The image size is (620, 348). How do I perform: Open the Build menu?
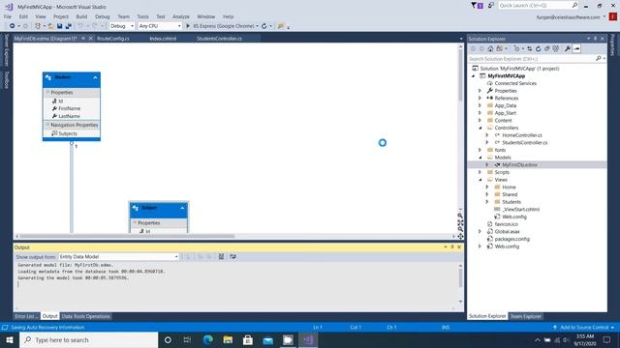point(81,16)
